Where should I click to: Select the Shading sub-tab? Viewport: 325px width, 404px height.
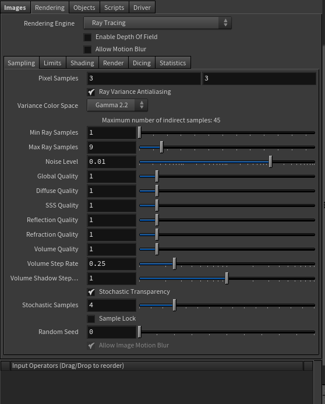82,62
